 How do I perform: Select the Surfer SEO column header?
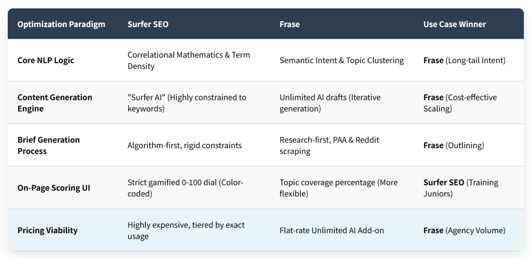(148, 24)
